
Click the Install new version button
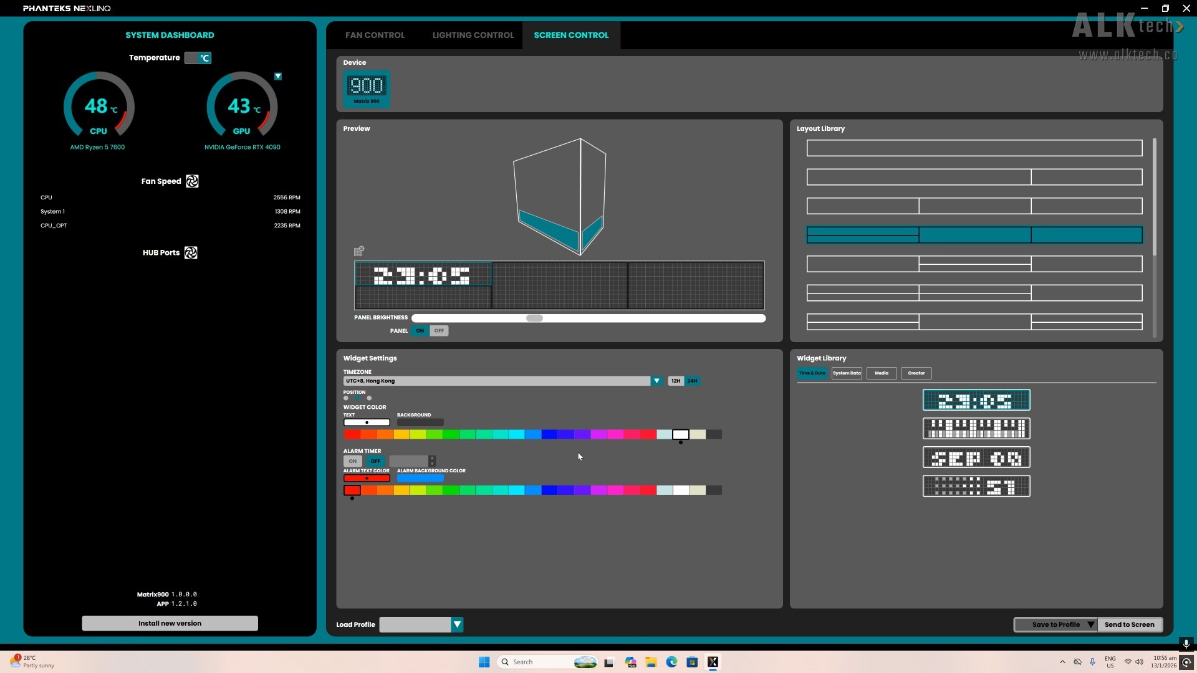(x=170, y=623)
